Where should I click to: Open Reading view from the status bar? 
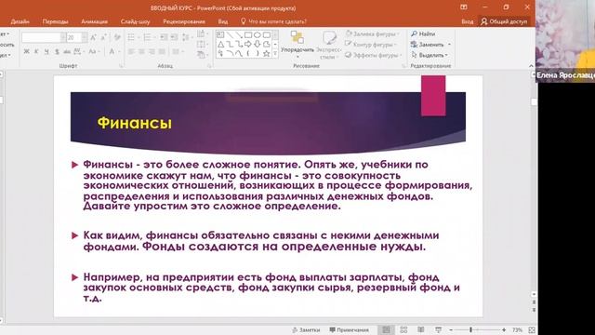coord(421,329)
